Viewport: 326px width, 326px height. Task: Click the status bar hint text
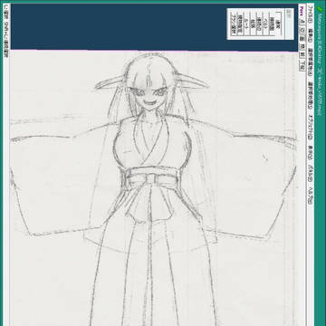click(6, 31)
